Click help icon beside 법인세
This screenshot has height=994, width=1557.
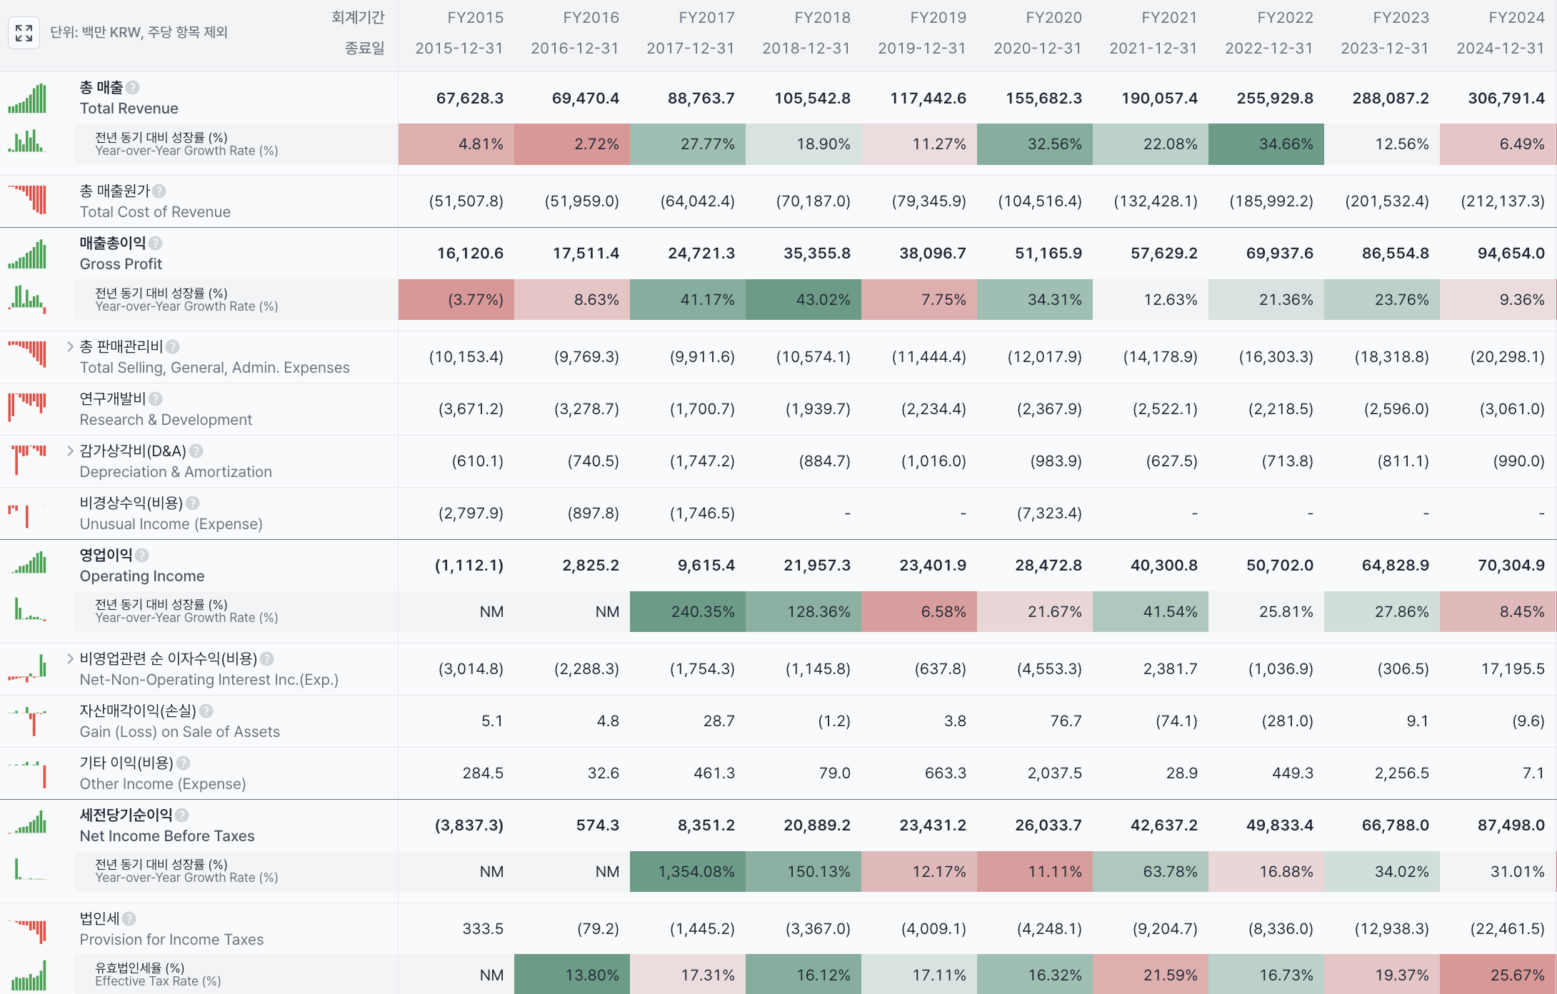click(x=129, y=919)
